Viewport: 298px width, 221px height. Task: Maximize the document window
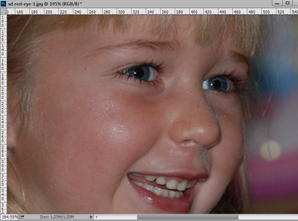coord(288,3)
